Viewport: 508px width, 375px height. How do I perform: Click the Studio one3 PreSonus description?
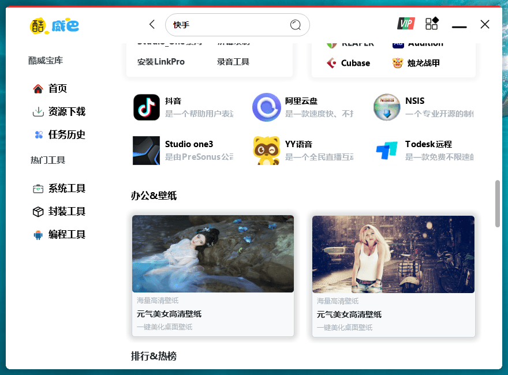click(x=199, y=157)
